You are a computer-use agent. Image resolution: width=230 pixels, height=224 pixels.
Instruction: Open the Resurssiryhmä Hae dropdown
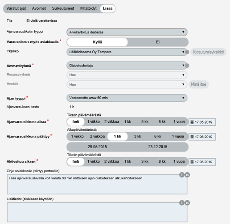(x=127, y=75)
